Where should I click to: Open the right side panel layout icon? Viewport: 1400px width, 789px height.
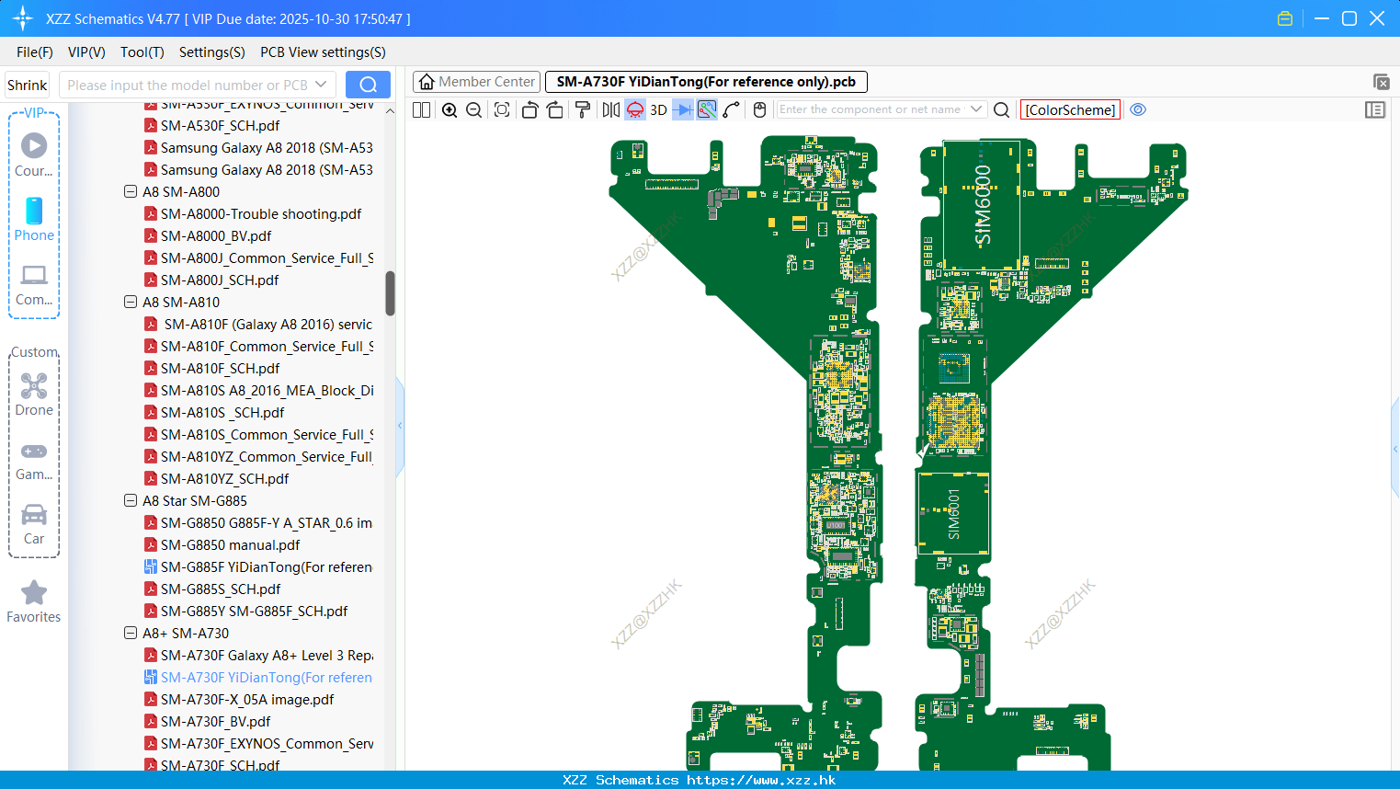click(x=1375, y=109)
